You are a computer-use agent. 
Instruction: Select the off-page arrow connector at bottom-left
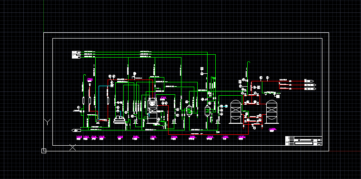pos(76,130)
